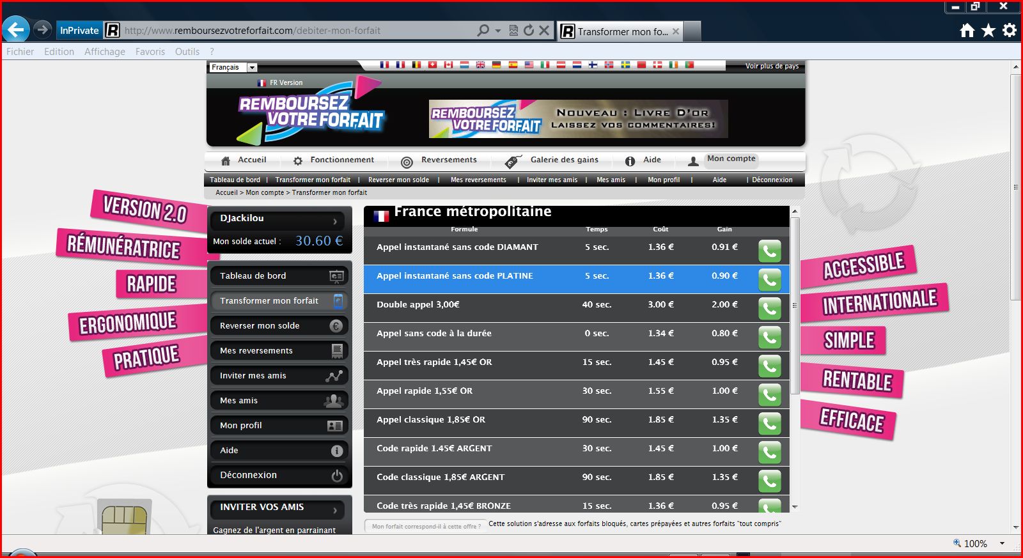Viewport: 1023px width, 558px height.
Task: Click Mes amis in the black submenu bar
Action: [x=611, y=180]
